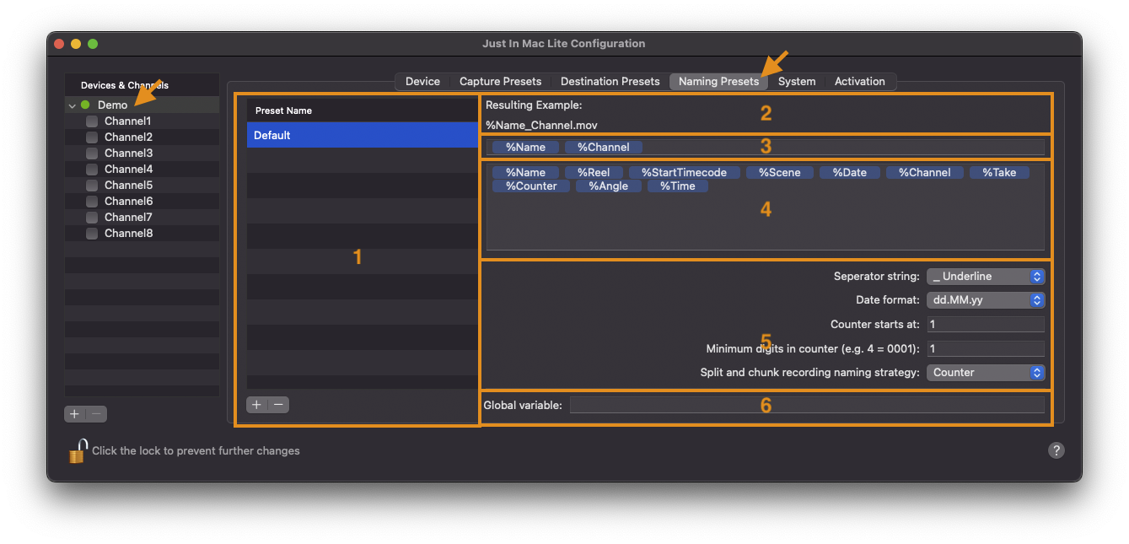Collapse the Demo device tree
The image size is (1129, 544).
[x=73, y=105]
